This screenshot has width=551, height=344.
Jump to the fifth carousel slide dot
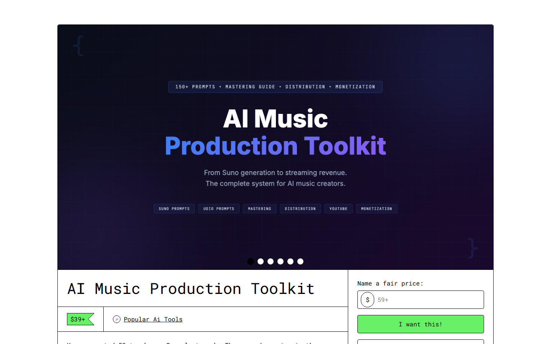[x=290, y=261]
